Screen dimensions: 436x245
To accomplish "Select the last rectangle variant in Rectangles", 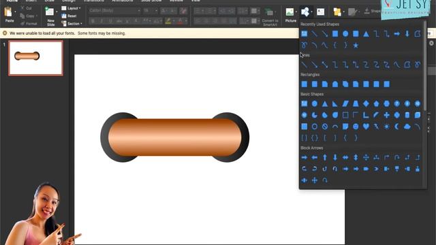I will click(386, 84).
